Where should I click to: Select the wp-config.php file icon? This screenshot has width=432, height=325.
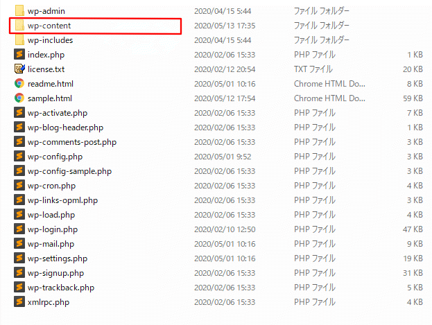pyautogui.click(x=19, y=156)
